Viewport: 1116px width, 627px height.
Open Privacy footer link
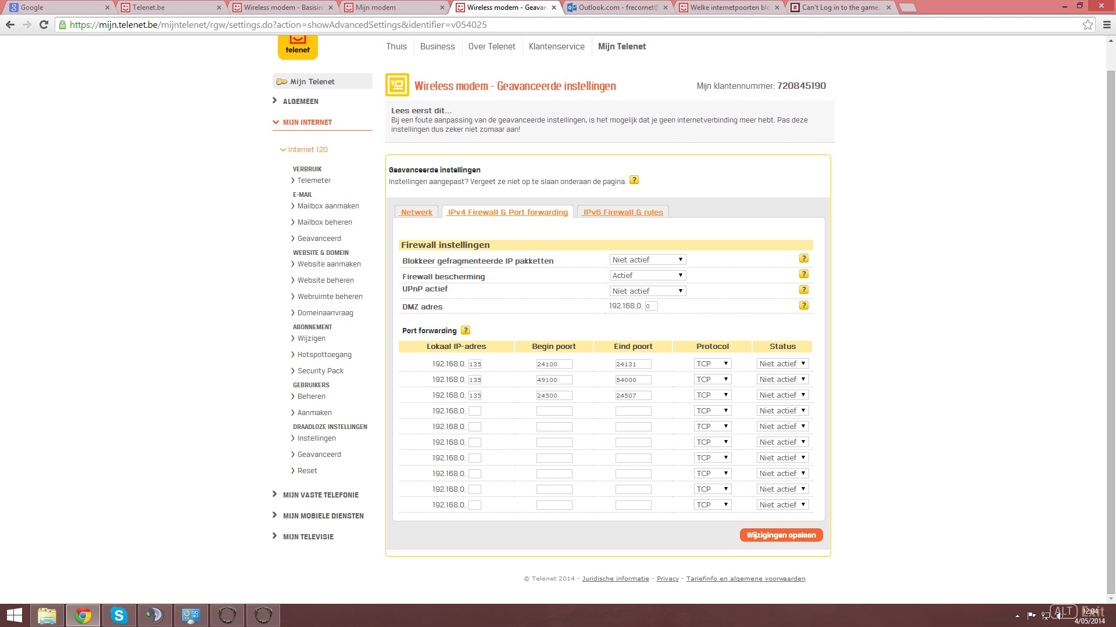click(x=668, y=578)
